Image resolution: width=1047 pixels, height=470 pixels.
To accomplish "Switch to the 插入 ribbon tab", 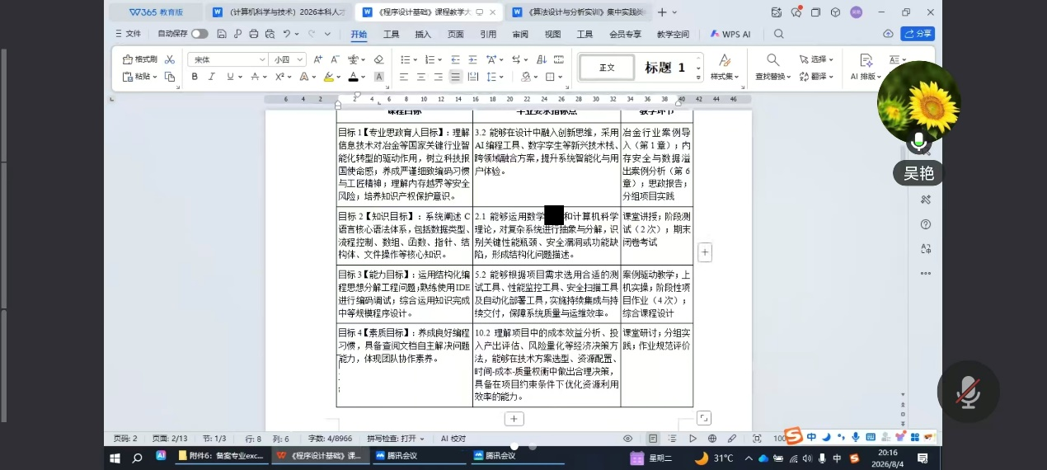I will 423,35.
